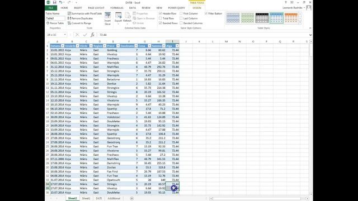
Task: Switch to the INSERT ribbon tab
Action: 78,8
